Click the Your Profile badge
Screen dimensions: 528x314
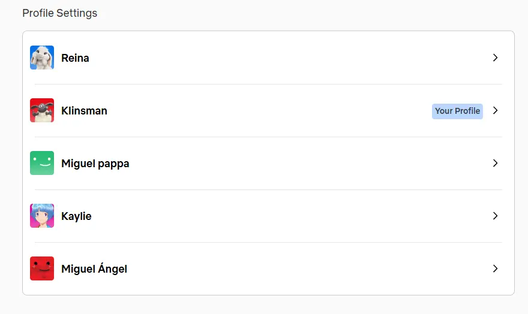[x=457, y=111]
